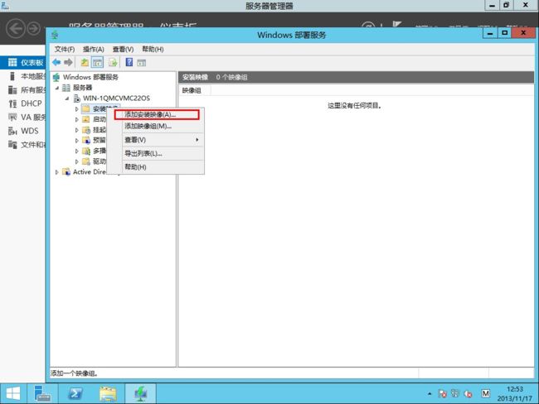Open the 文件(F) menu
The image size is (539, 404).
[65, 50]
